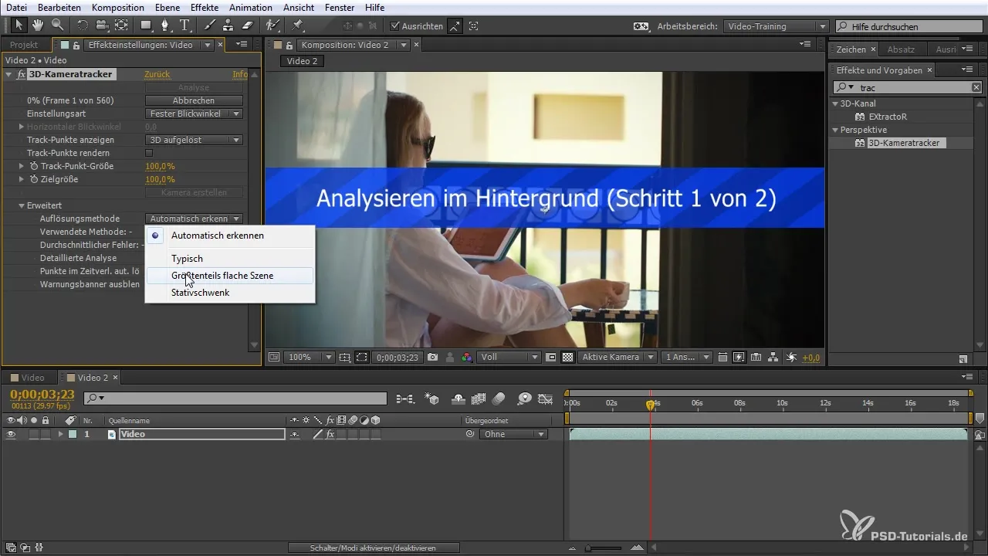Enable motion blur for timeline
The width and height of the screenshot is (988, 556).
point(498,398)
